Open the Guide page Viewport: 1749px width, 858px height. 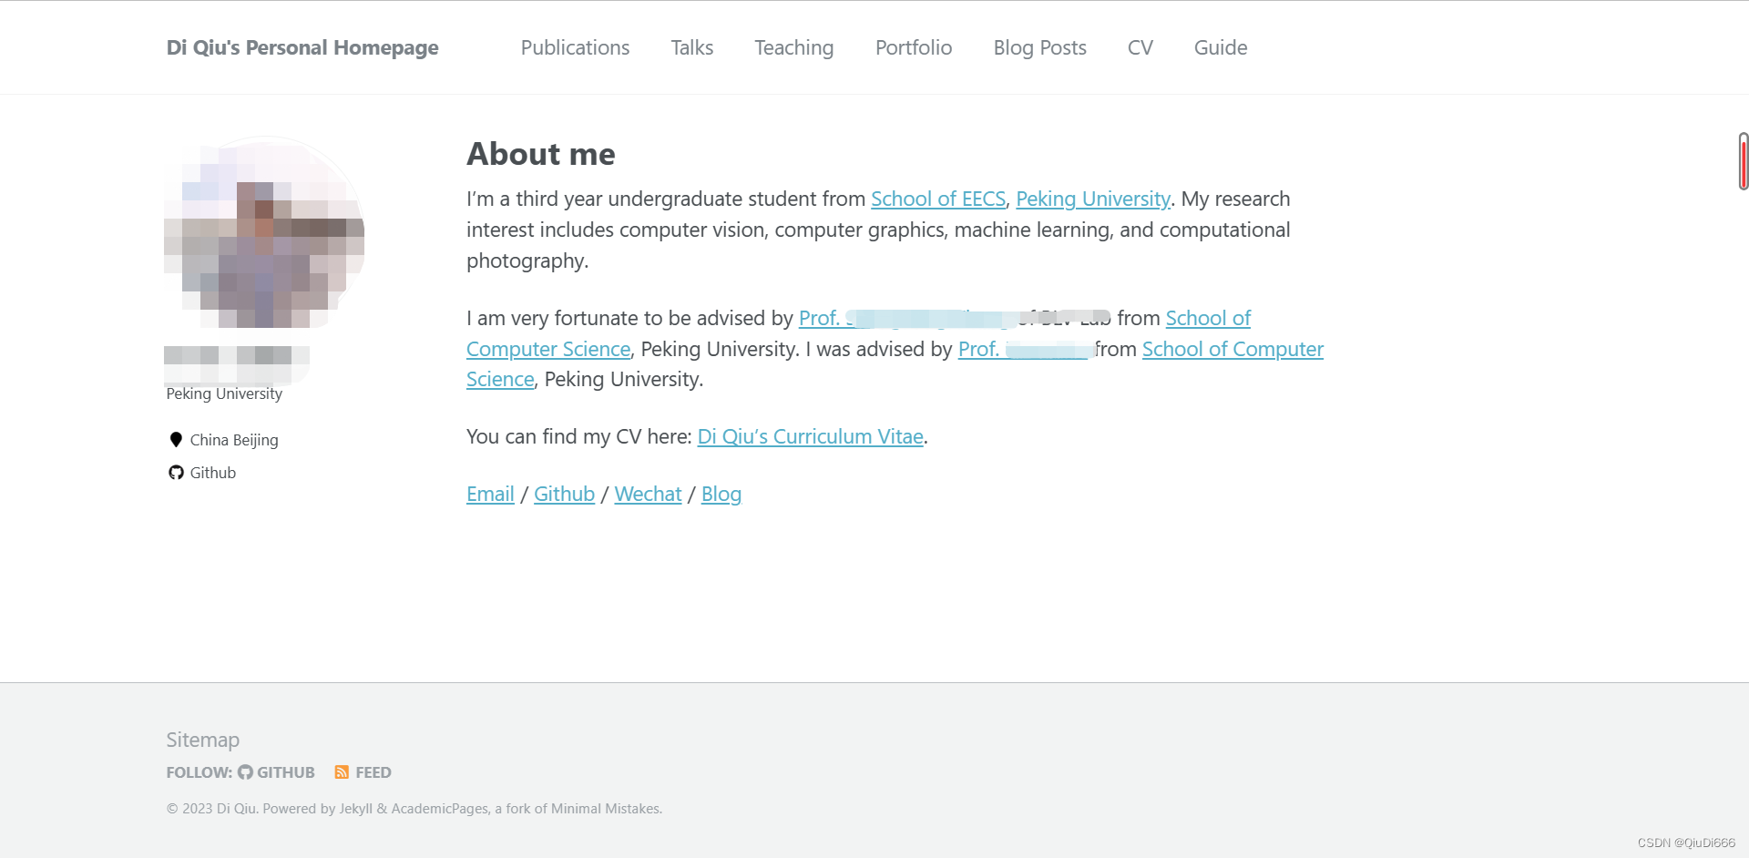(1221, 47)
